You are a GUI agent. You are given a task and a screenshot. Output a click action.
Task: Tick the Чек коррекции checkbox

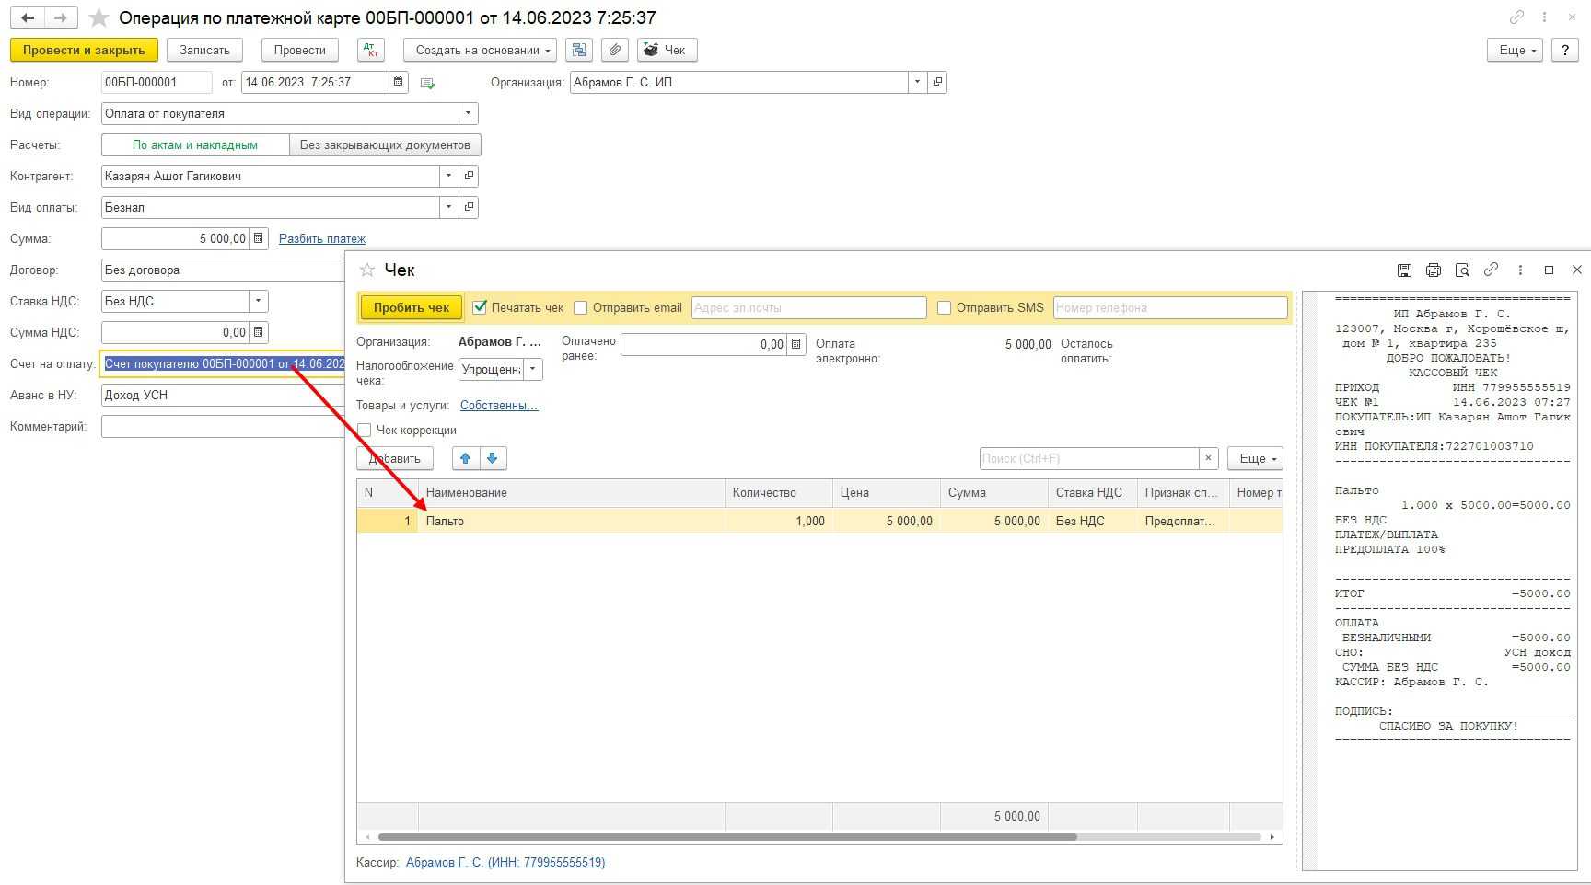pyautogui.click(x=365, y=430)
